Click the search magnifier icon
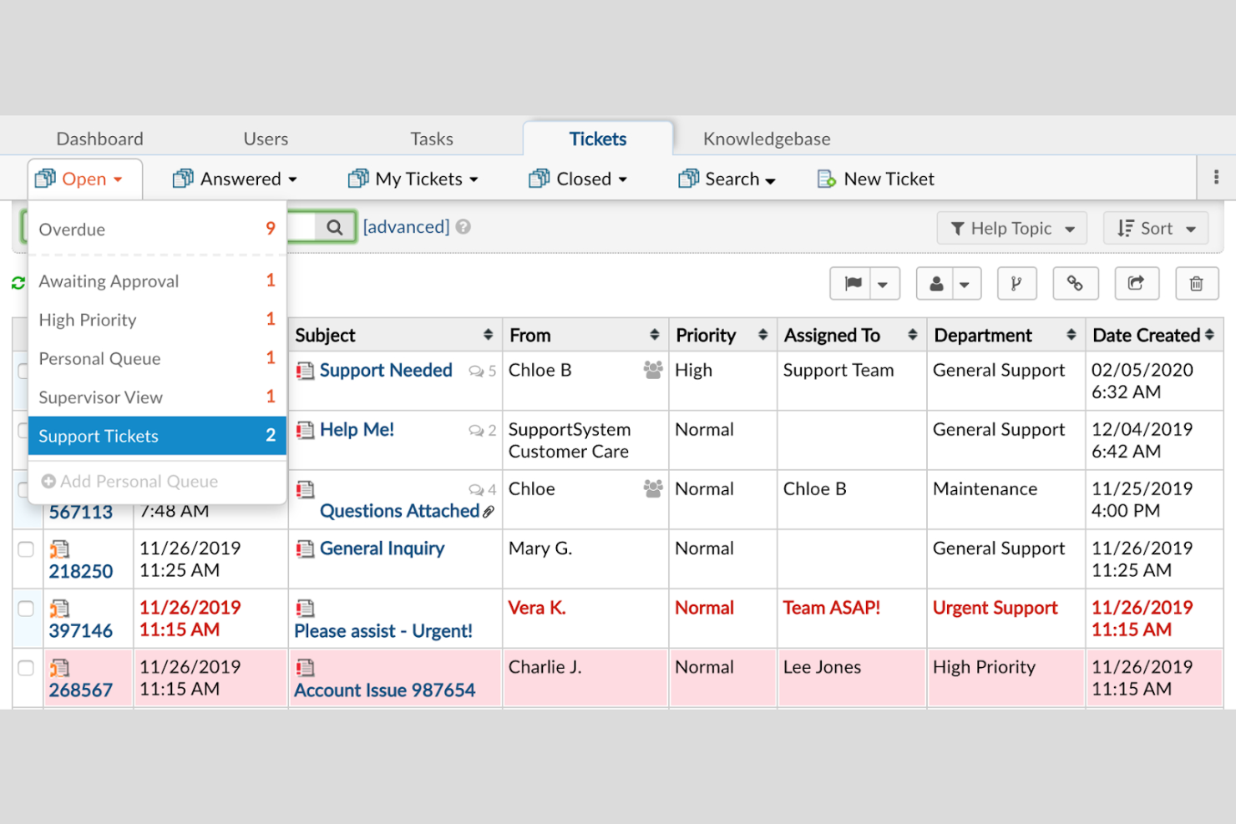The height and width of the screenshot is (824, 1236). point(334,226)
